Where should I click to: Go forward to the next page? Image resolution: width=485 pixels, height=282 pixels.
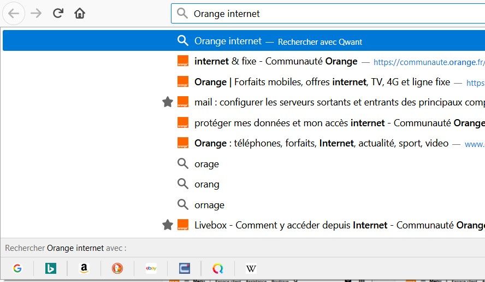point(36,14)
